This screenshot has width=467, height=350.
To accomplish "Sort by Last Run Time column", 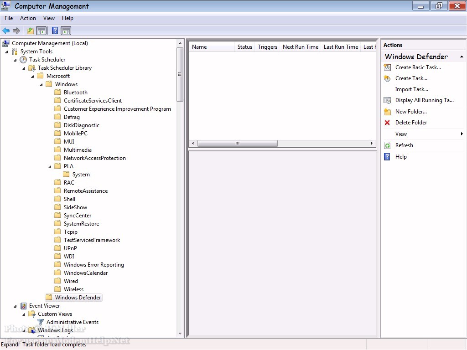I will (x=341, y=47).
